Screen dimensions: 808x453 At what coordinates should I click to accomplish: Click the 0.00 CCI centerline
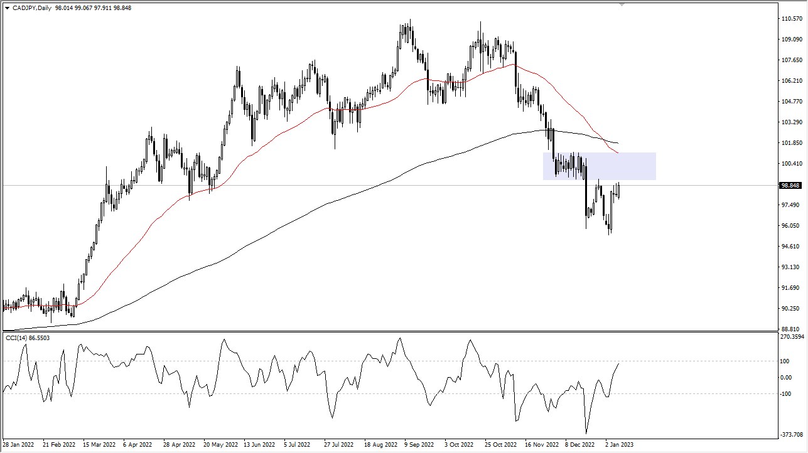(377, 378)
